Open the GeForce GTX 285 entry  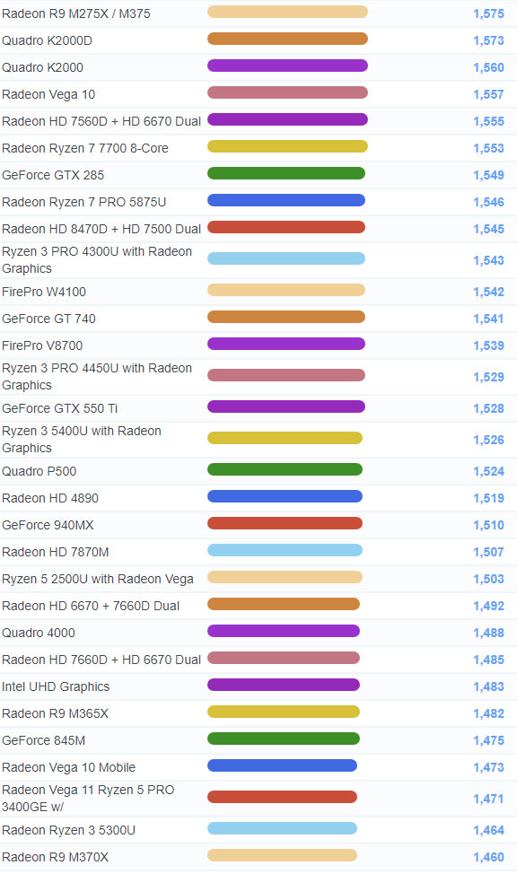click(53, 175)
